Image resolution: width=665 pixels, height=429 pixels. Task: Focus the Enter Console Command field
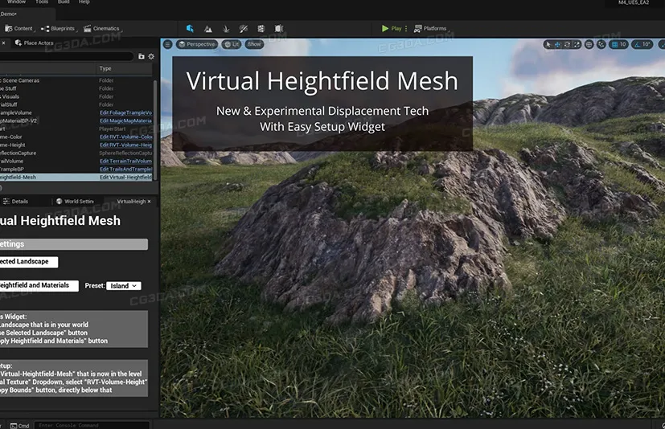[92, 425]
